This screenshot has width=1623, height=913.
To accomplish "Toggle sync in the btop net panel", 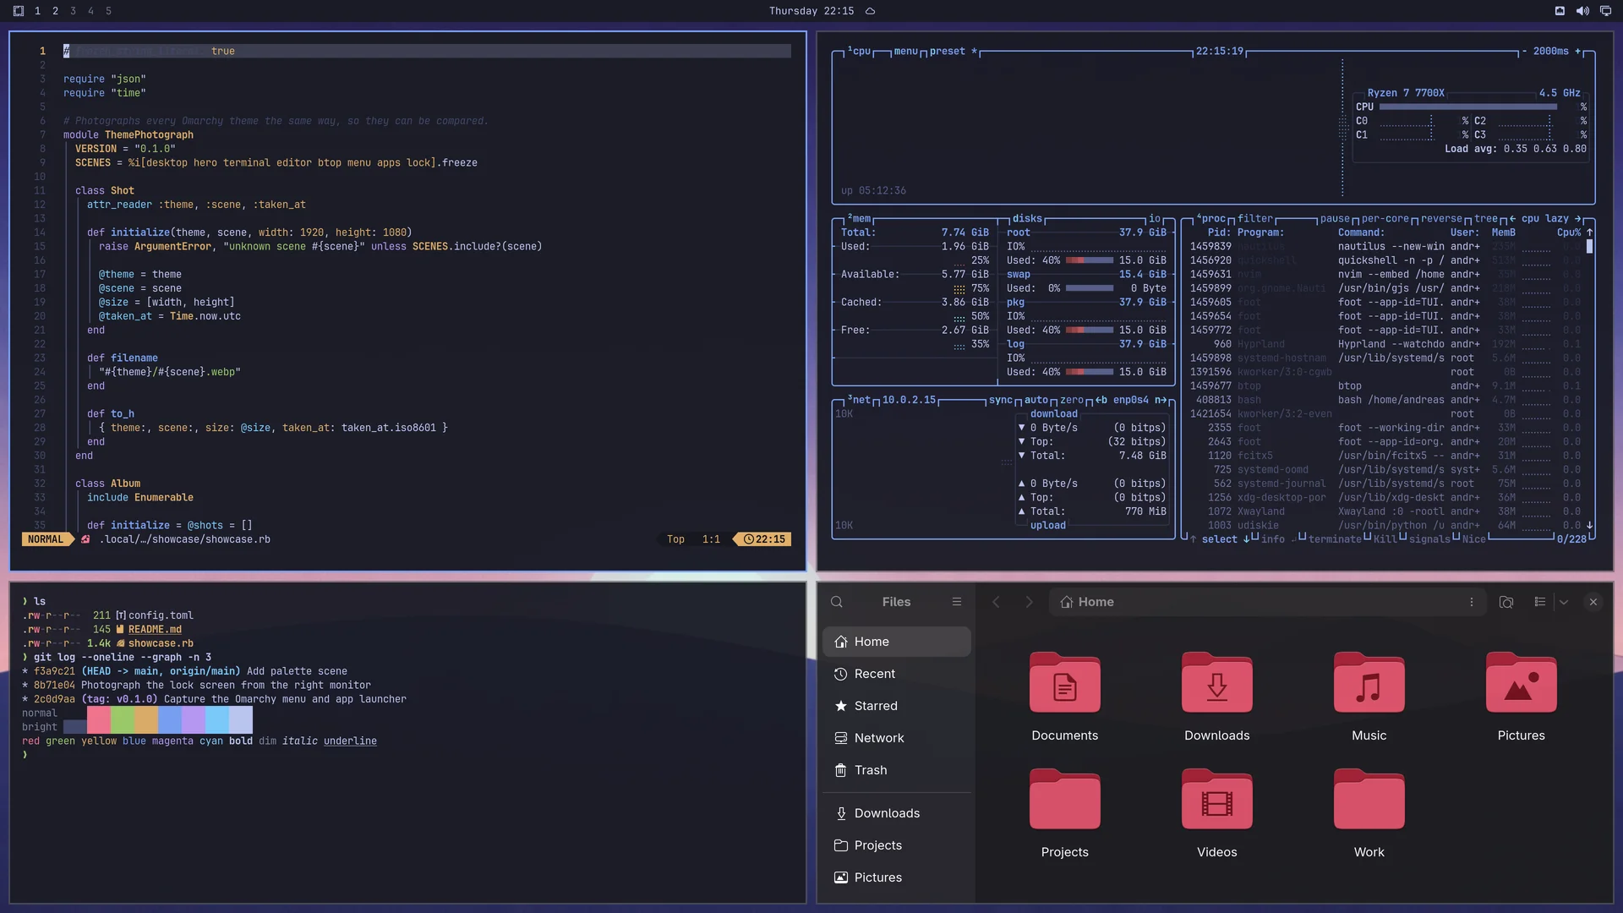I will click(x=1001, y=401).
